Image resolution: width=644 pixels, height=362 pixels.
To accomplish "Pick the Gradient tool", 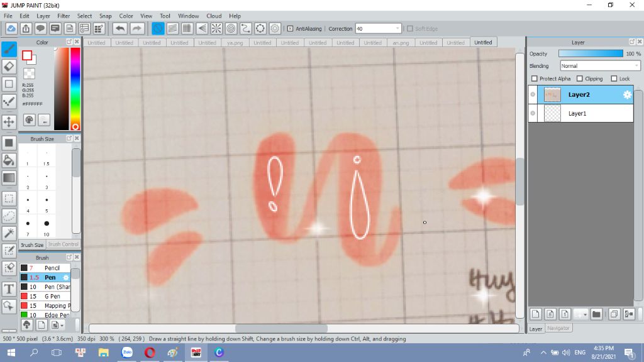I will tap(9, 178).
